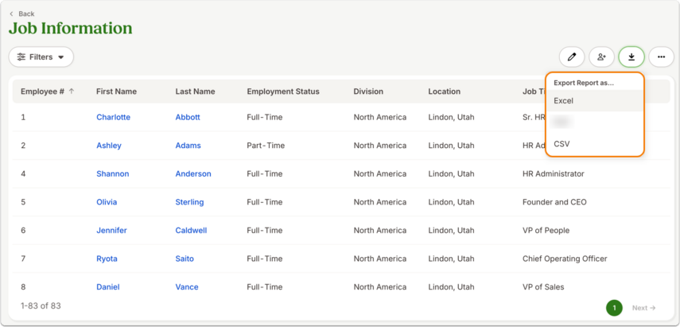Click the Ryota first name link

[107, 259]
